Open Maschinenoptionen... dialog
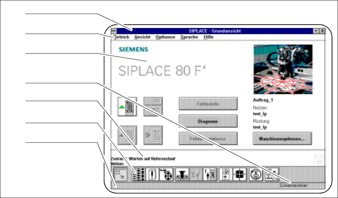 pos(282,139)
